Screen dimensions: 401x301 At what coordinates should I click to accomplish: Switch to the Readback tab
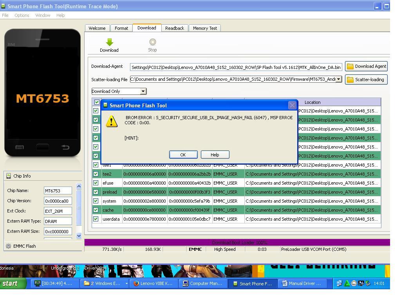click(174, 28)
